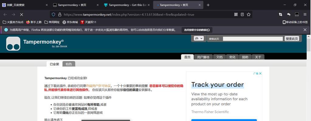The width and height of the screenshot is (311, 121).
Task: Close the Tampermonkey – Get this Extension tab
Action: pos(149,5)
